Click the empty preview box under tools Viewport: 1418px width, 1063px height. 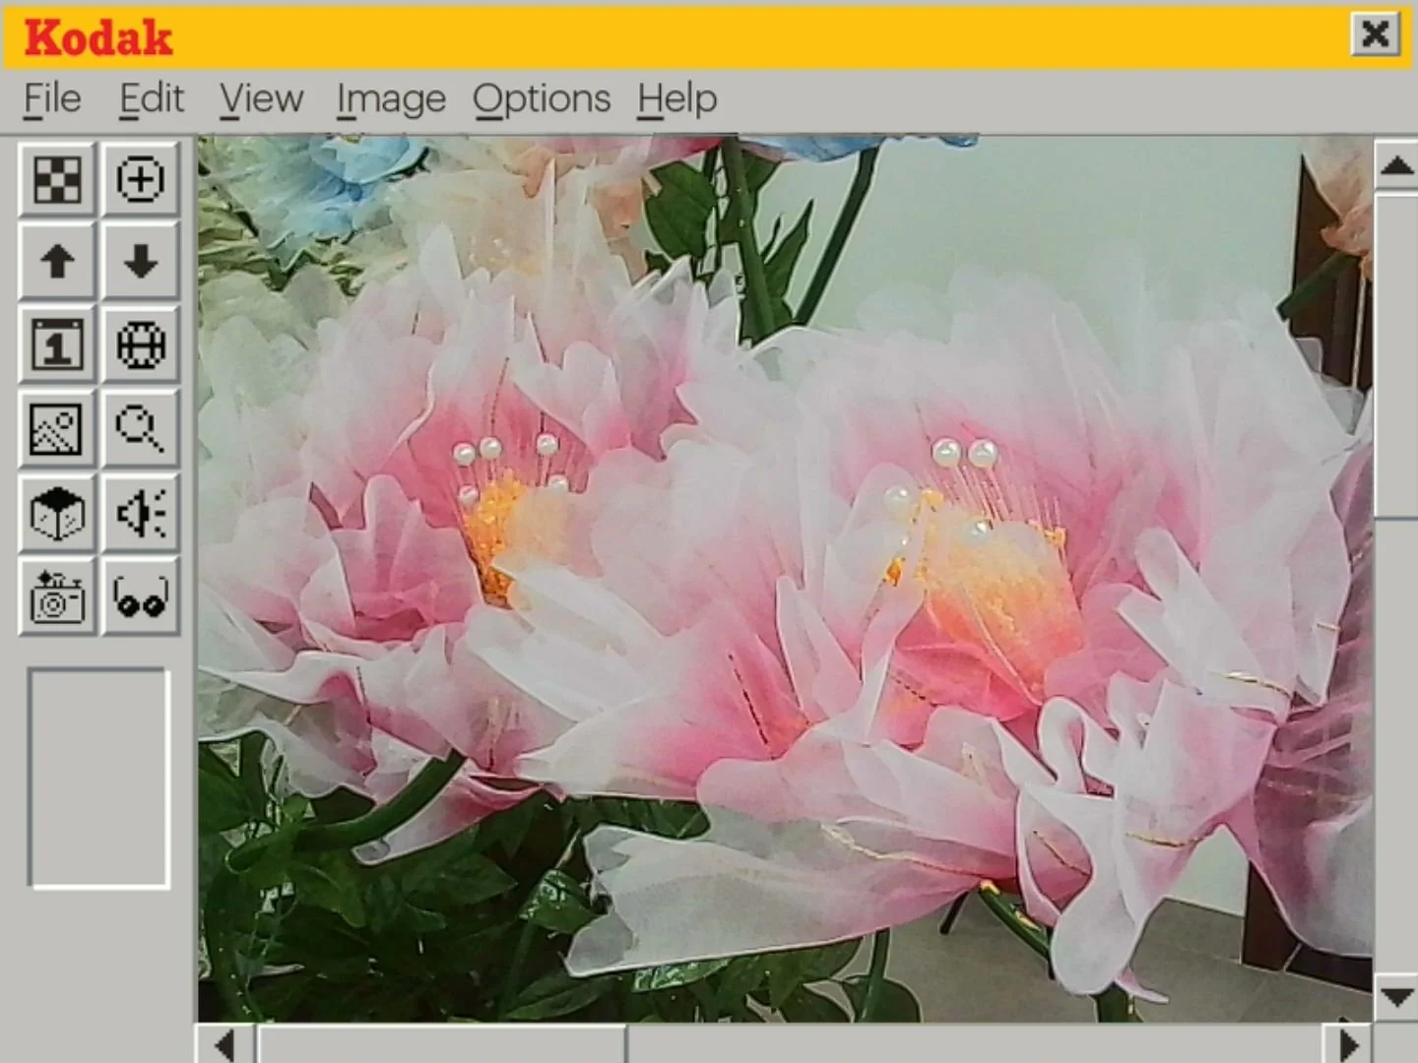(x=98, y=779)
